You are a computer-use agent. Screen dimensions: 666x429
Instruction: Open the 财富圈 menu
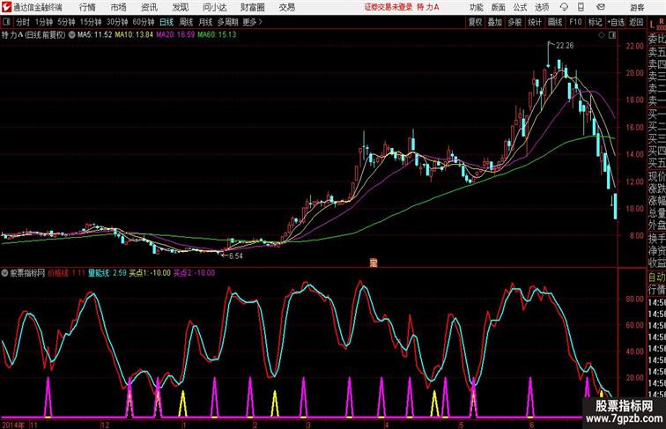pyautogui.click(x=253, y=7)
